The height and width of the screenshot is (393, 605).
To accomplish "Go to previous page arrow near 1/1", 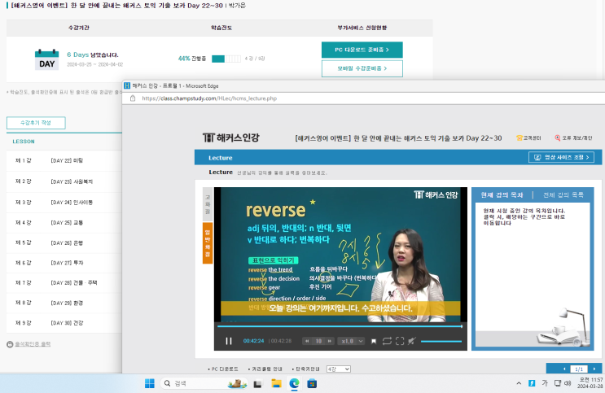I will coord(564,369).
